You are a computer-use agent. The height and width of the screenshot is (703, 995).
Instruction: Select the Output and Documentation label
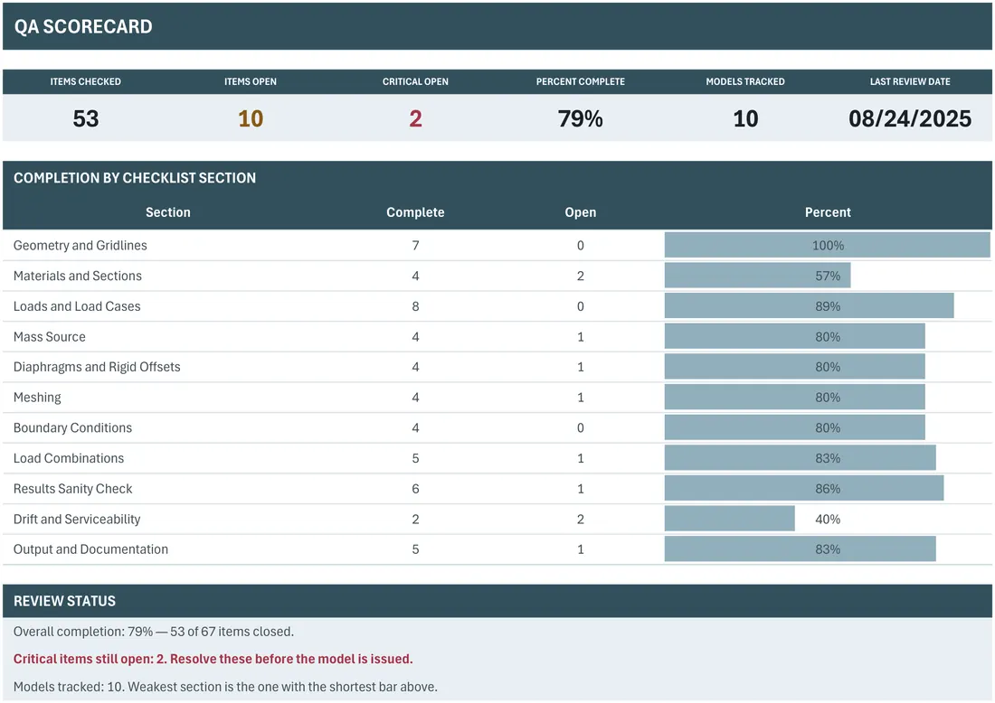point(90,549)
